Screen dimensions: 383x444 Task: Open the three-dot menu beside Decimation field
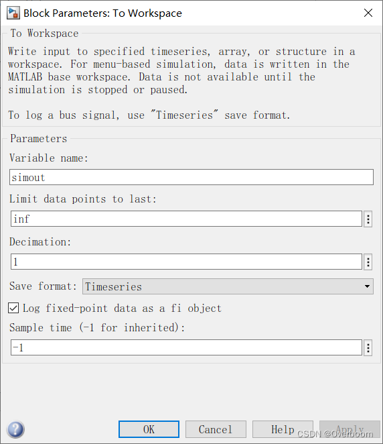pyautogui.click(x=368, y=262)
